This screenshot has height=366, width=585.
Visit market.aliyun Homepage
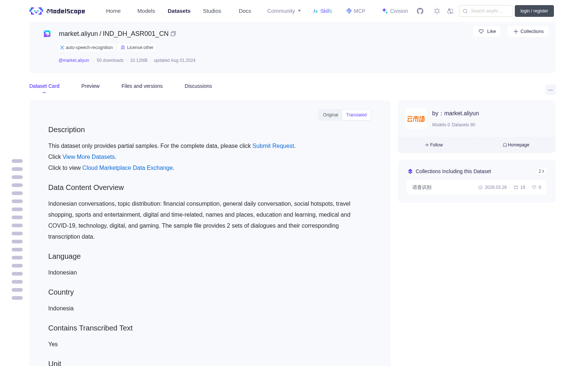[516, 145]
